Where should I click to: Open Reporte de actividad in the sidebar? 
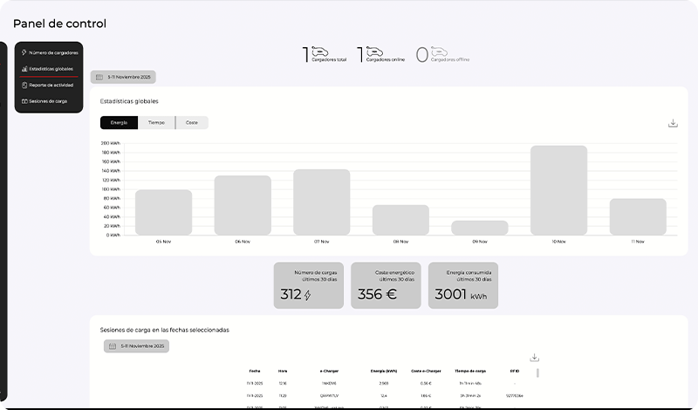(x=51, y=85)
